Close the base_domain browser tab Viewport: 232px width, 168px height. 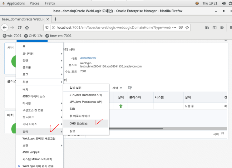pos(48,19)
